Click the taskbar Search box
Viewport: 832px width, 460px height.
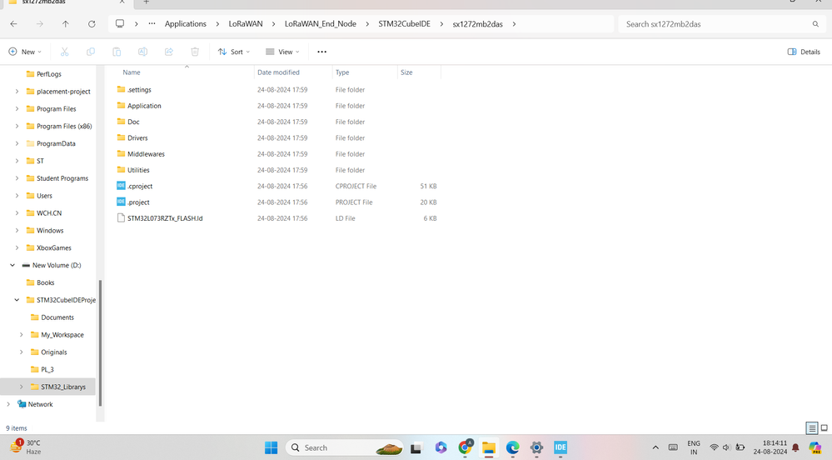pyautogui.click(x=345, y=447)
